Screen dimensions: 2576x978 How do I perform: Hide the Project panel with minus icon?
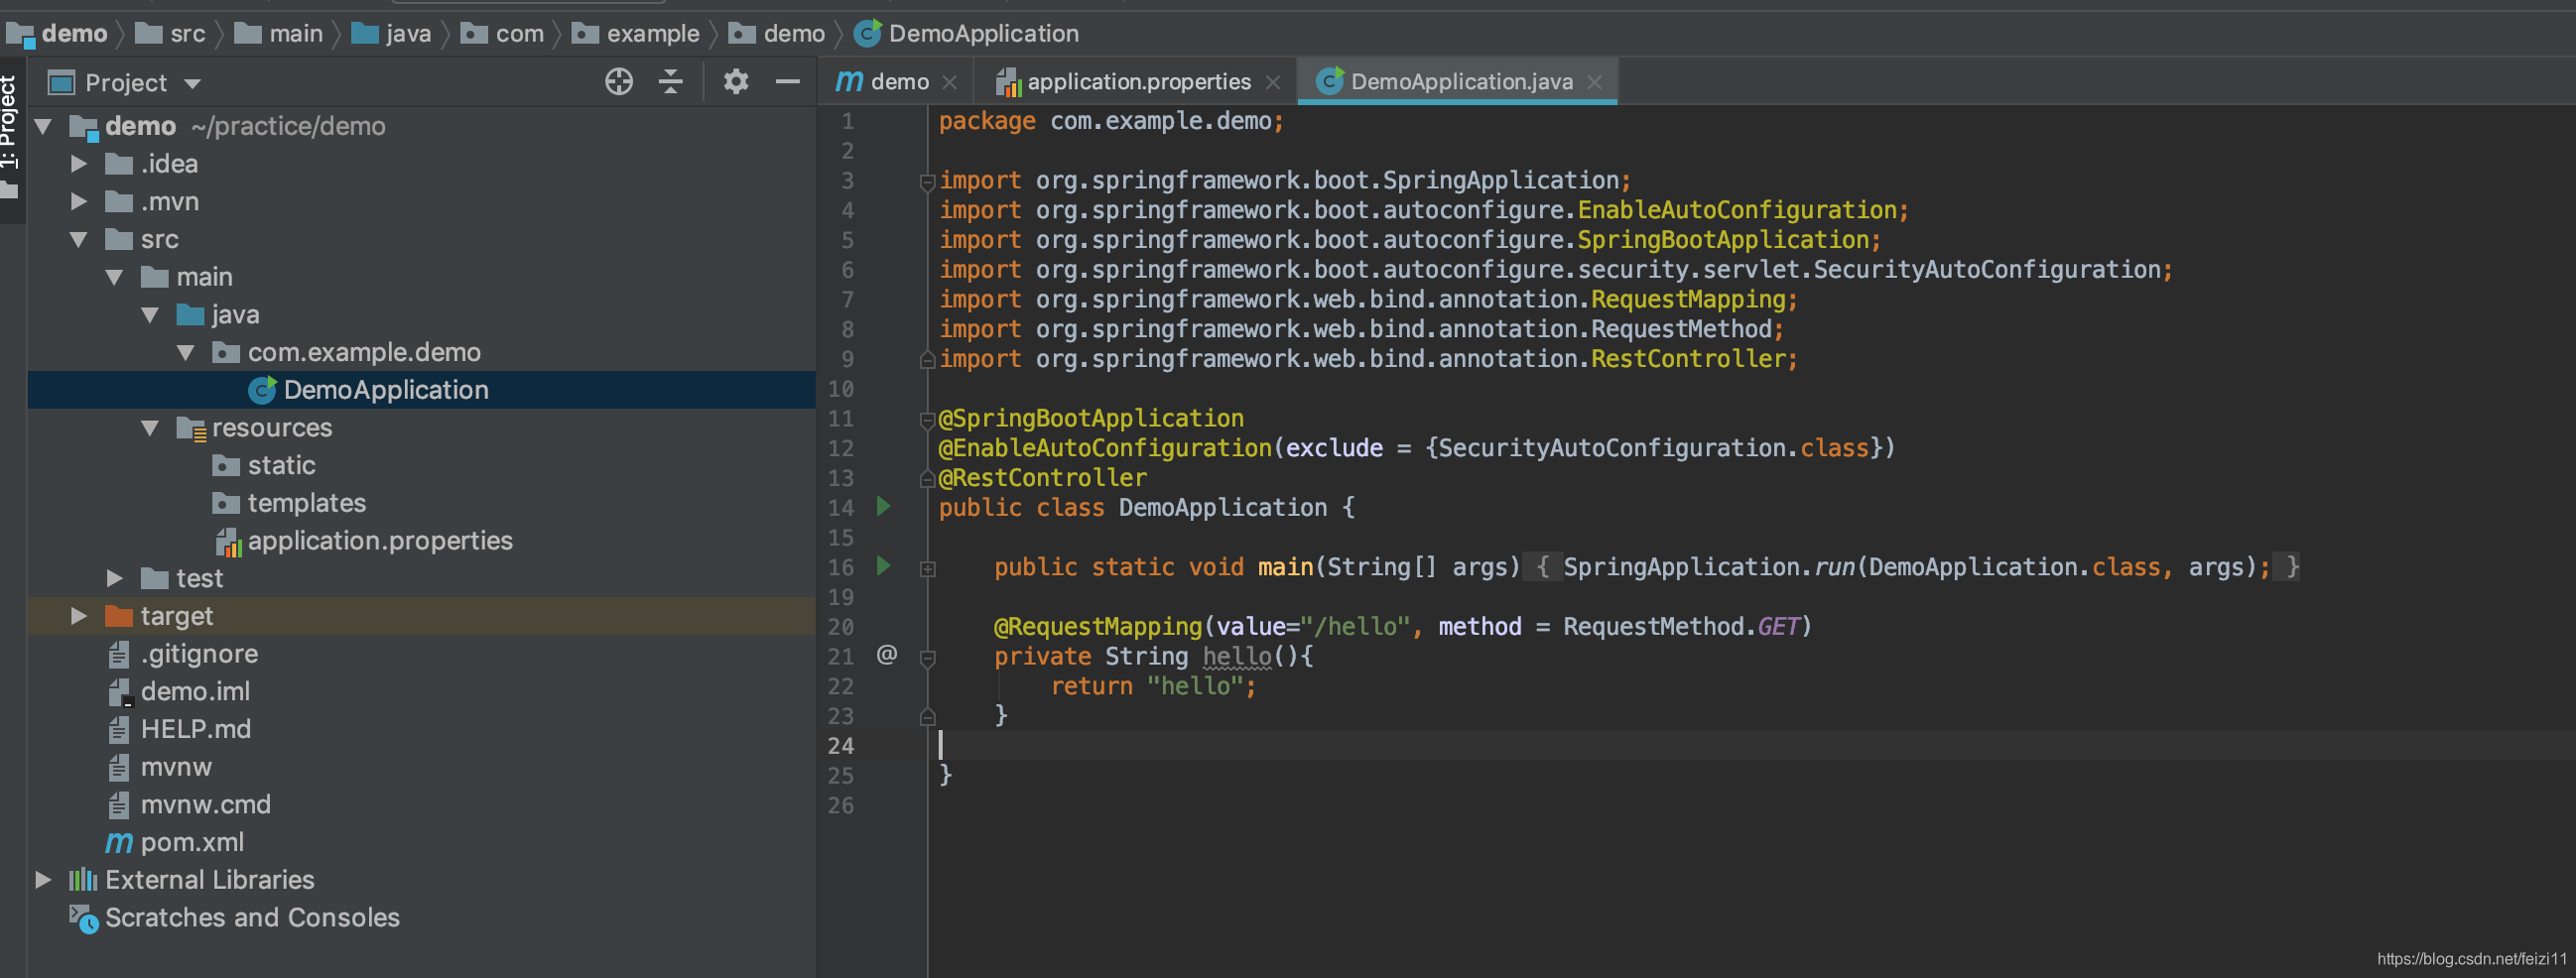788,82
